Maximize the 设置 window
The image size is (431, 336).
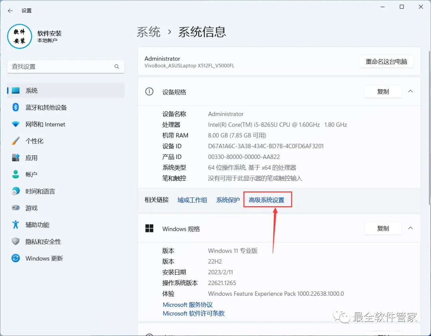(x=401, y=7)
